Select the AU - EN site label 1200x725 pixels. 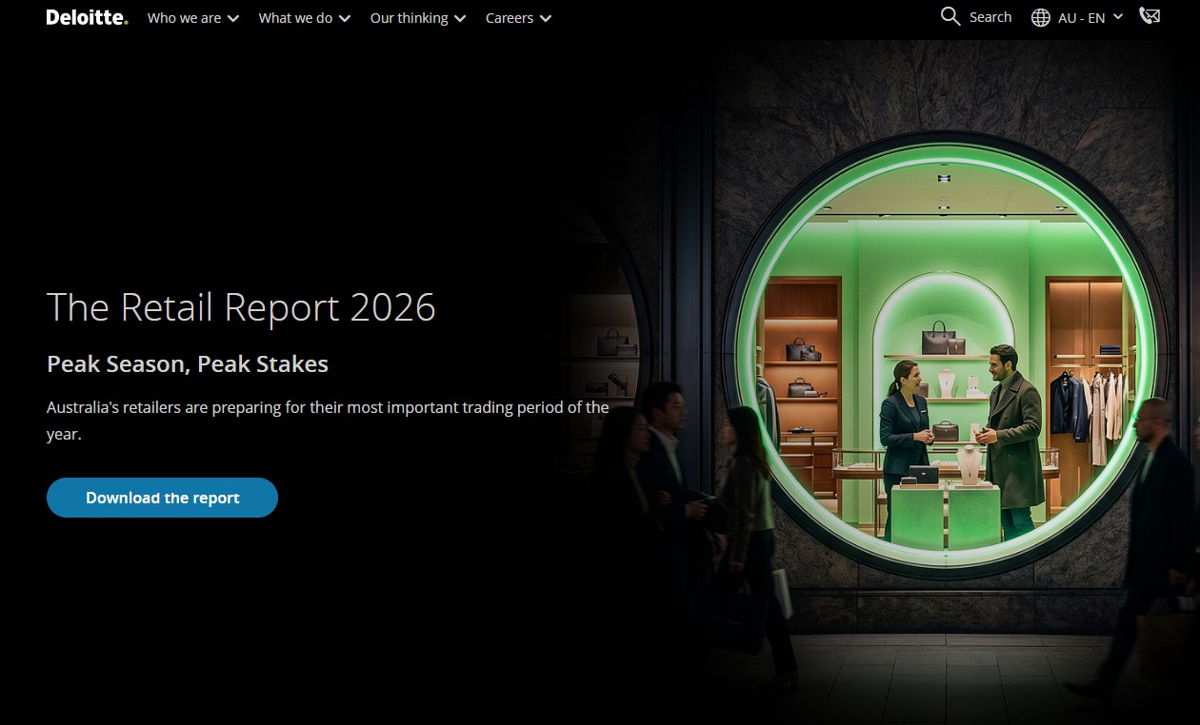pyautogui.click(x=1081, y=17)
